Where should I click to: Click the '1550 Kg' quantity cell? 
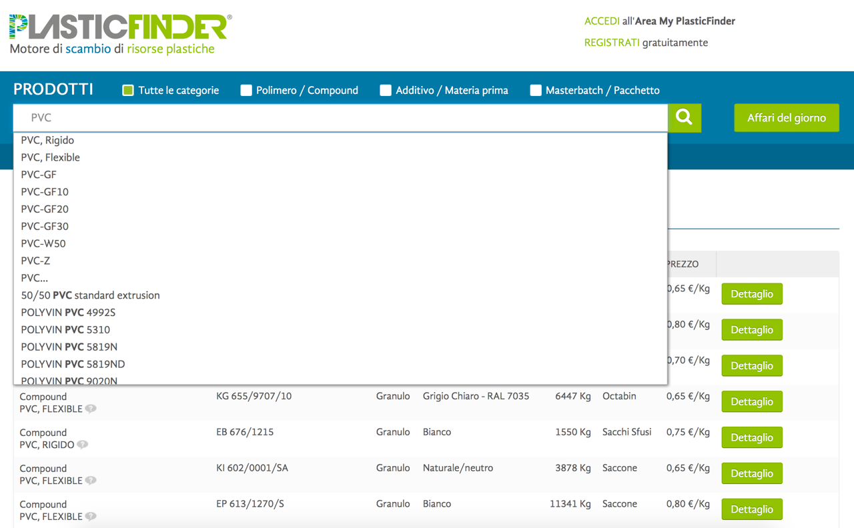(573, 432)
